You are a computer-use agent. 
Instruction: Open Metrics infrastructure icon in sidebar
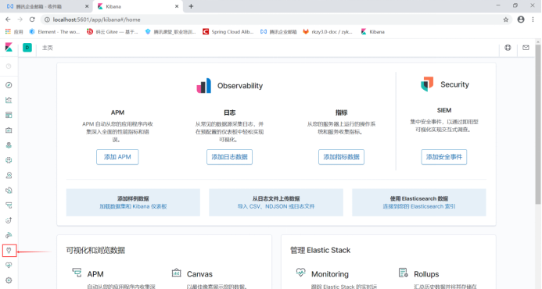tap(9, 176)
